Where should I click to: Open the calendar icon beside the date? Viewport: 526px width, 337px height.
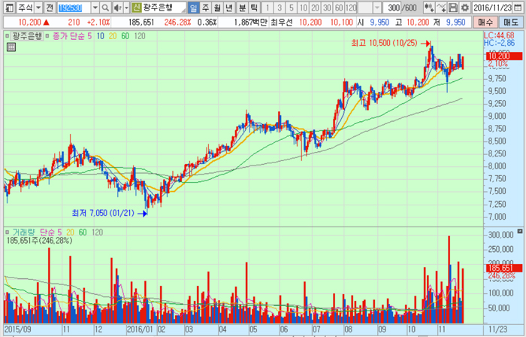pos(518,8)
